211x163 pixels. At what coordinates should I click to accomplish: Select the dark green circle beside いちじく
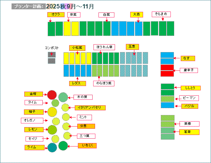click(63, 146)
